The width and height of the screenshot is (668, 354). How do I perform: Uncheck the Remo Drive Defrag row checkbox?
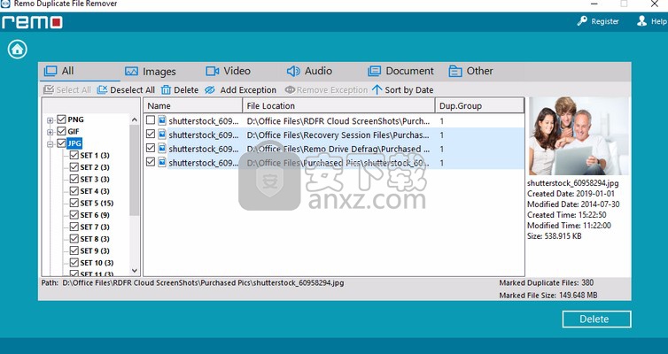(x=150, y=148)
